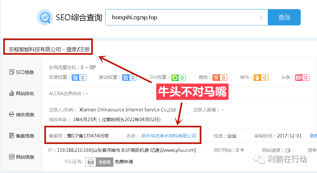Click the 网站速度 loading spinner

(x=288, y=151)
